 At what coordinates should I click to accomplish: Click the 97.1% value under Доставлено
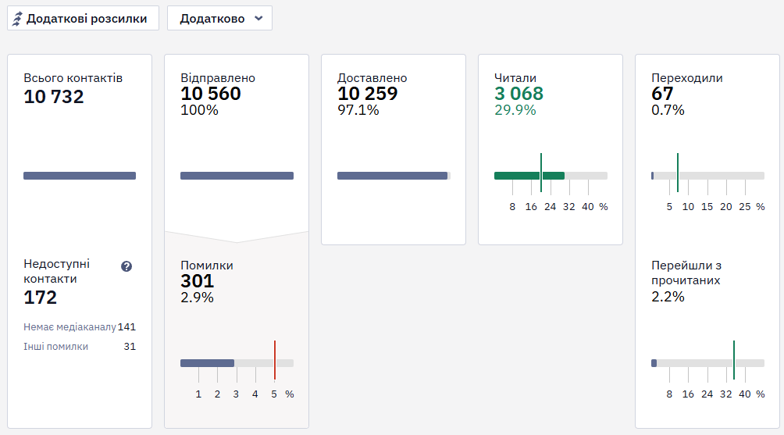[x=358, y=110]
